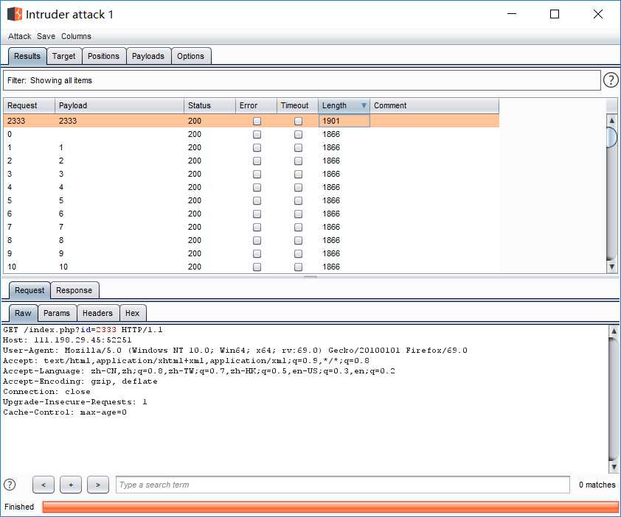The height and width of the screenshot is (517, 621).
Task: Click the results table scroll up arrow
Action: click(612, 120)
